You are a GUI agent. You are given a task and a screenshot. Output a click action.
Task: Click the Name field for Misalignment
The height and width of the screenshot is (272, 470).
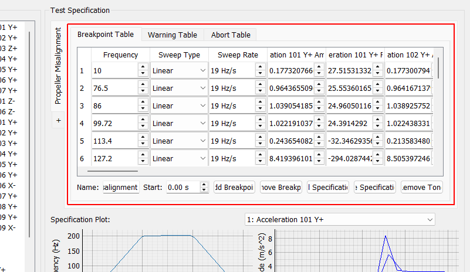tap(121, 187)
